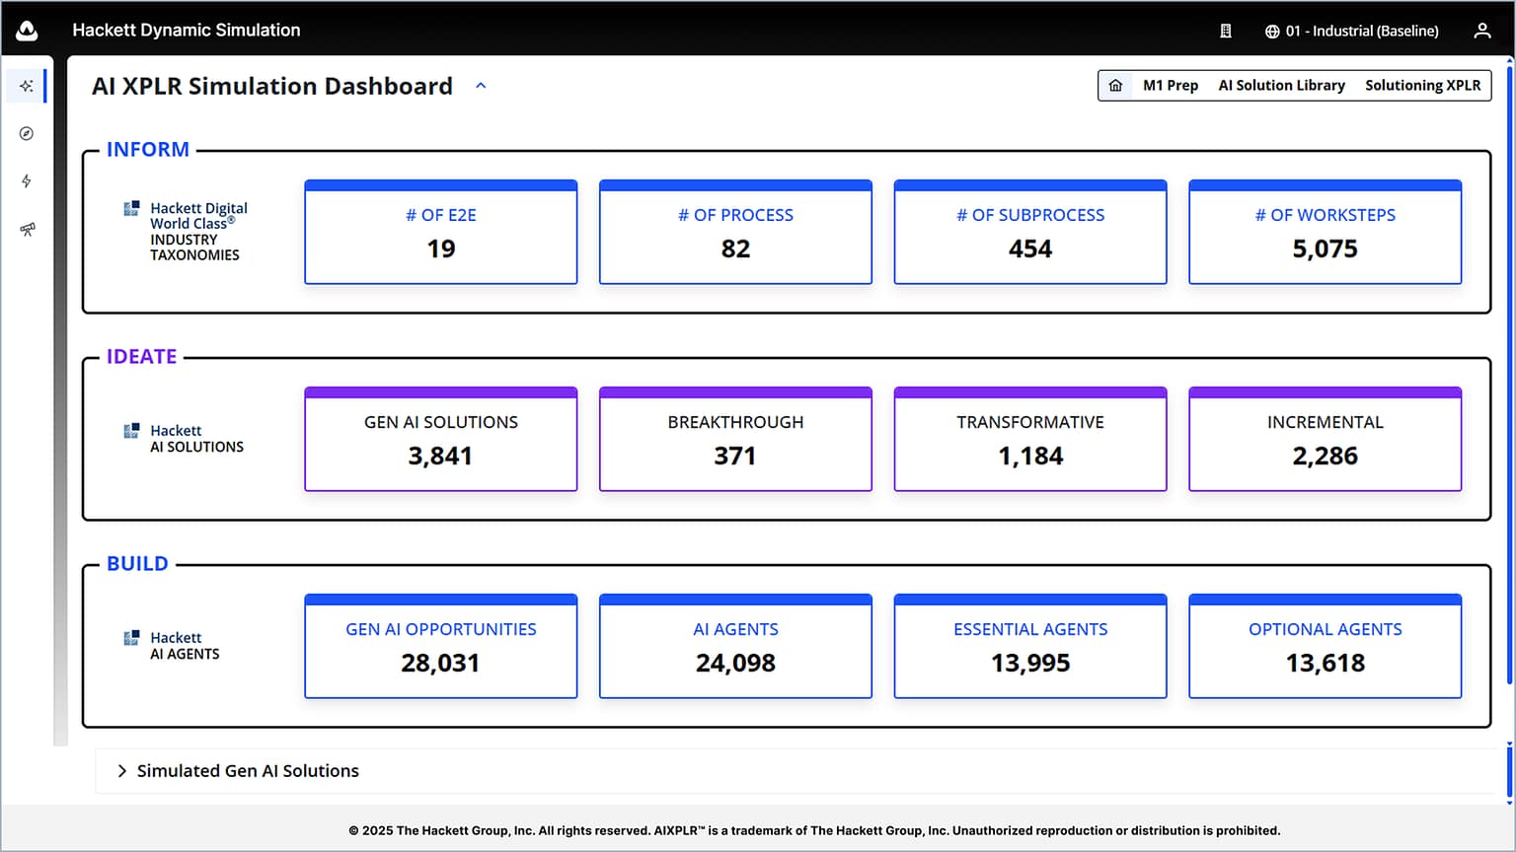Screen dimensions: 1516x852
Task: Open the 01 - Industrial (Baseline) selector
Action: pos(1361,32)
